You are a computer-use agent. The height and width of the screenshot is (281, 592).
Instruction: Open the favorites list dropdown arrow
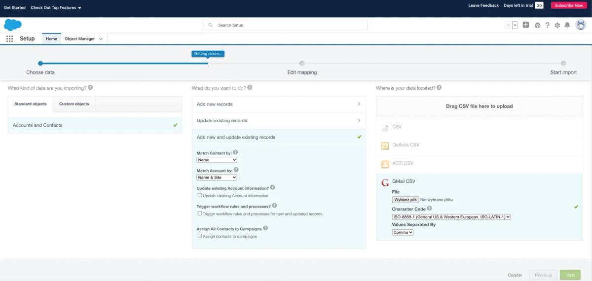tap(515, 25)
